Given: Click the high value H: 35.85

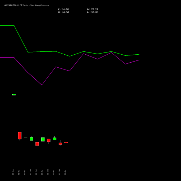Looking at the screenshot, I should tap(92, 9).
